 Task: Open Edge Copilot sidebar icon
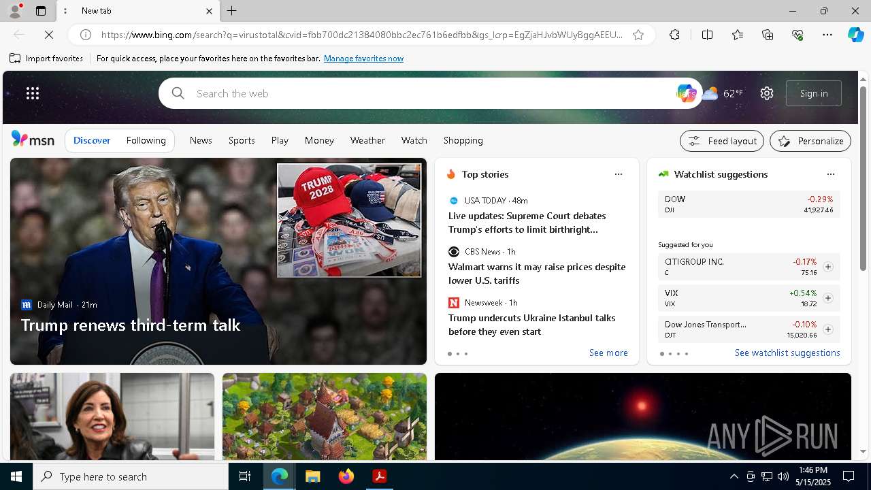[855, 35]
